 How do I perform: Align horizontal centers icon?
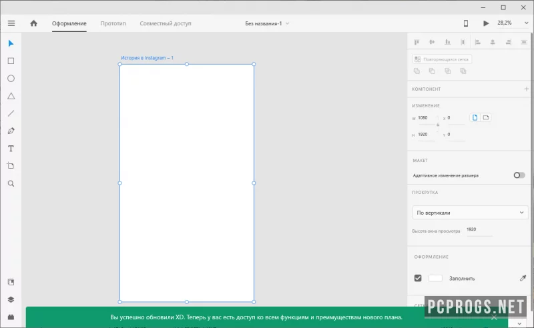[493, 42]
